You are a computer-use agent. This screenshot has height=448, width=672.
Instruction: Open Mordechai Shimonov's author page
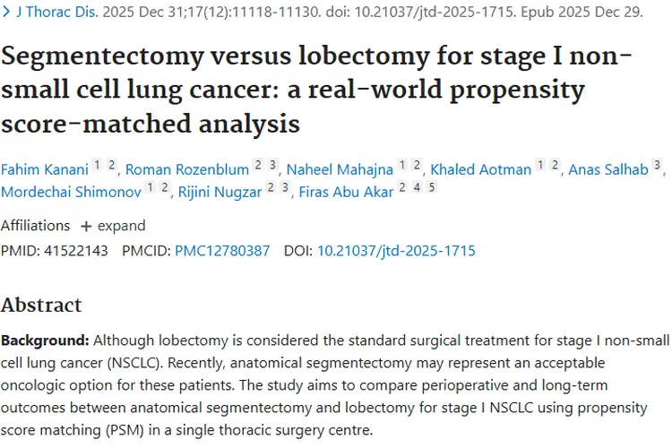point(71,191)
